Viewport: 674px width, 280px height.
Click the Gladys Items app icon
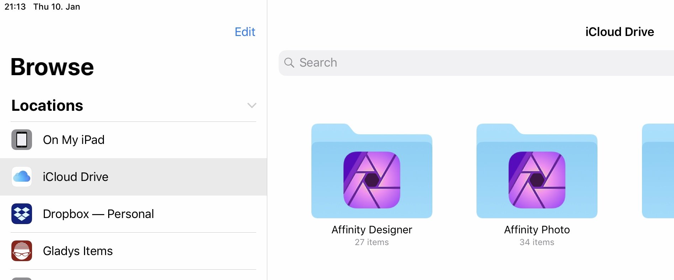click(22, 251)
